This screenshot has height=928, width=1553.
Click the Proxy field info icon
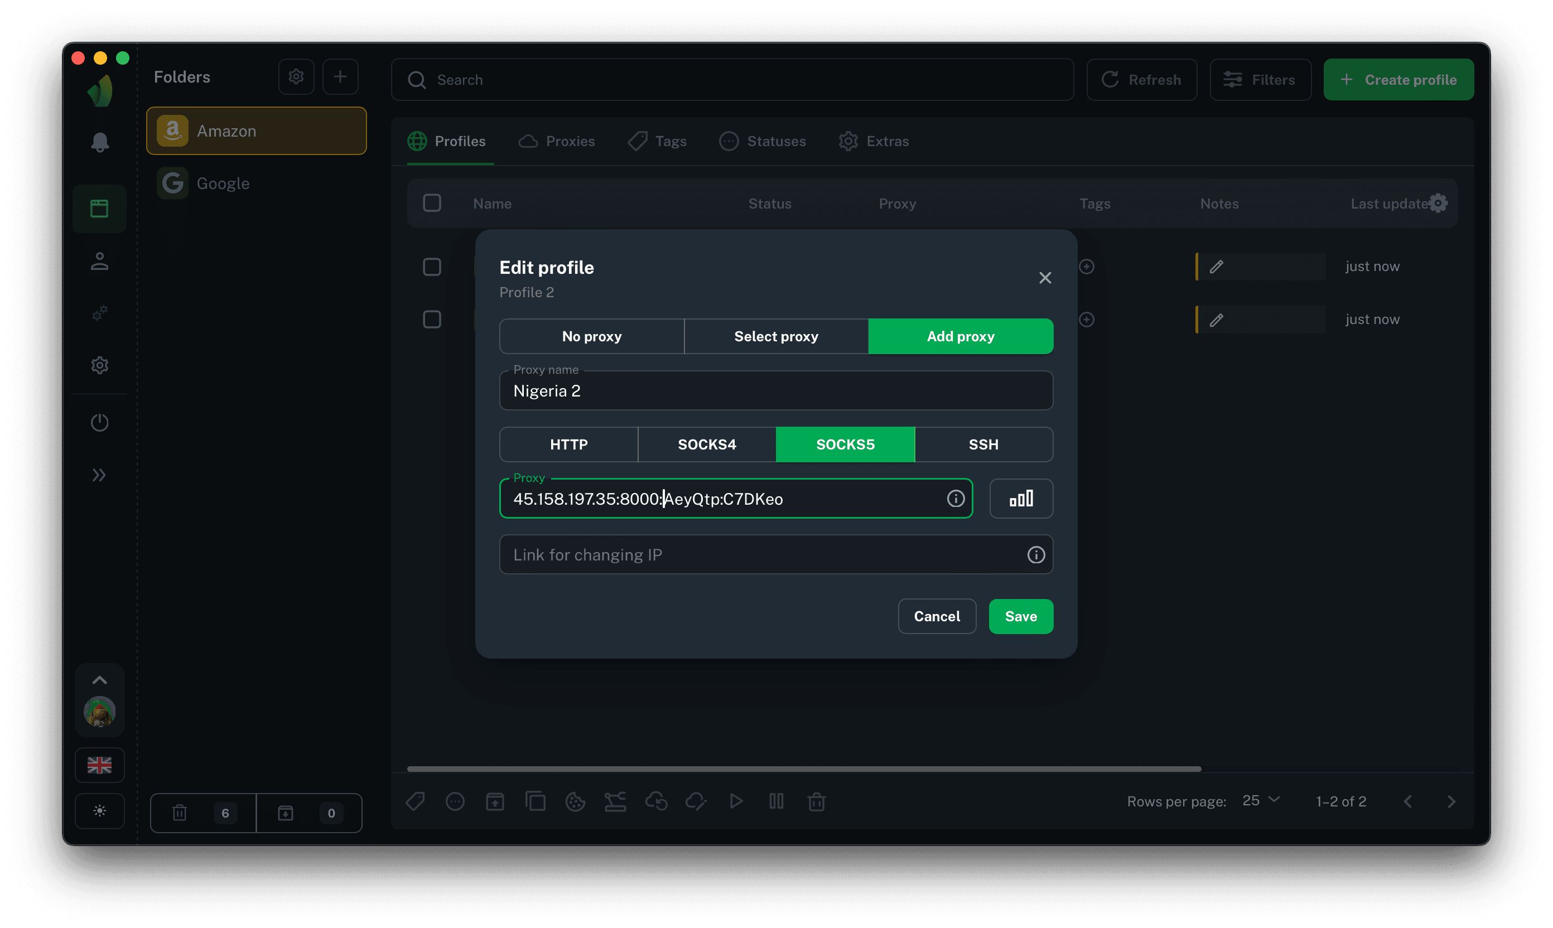[955, 499]
